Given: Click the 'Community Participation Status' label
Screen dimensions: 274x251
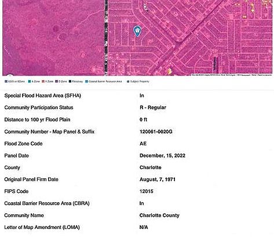Looking at the screenshot, I should (x=39, y=107).
